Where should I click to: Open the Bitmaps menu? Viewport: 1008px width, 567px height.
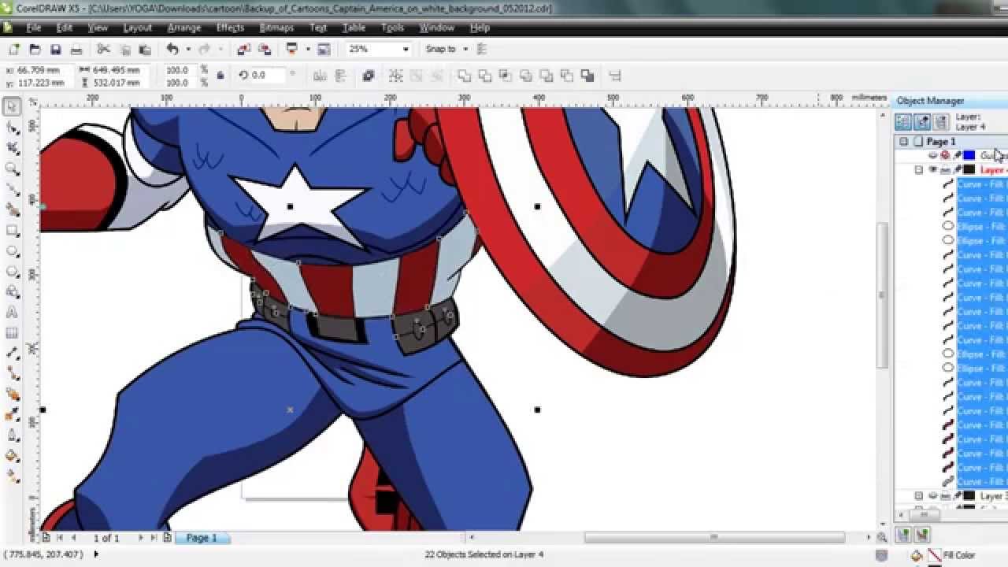coord(276,28)
